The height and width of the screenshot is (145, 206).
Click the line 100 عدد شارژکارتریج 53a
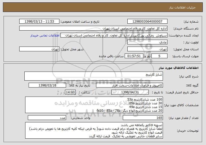(x=145, y=100)
